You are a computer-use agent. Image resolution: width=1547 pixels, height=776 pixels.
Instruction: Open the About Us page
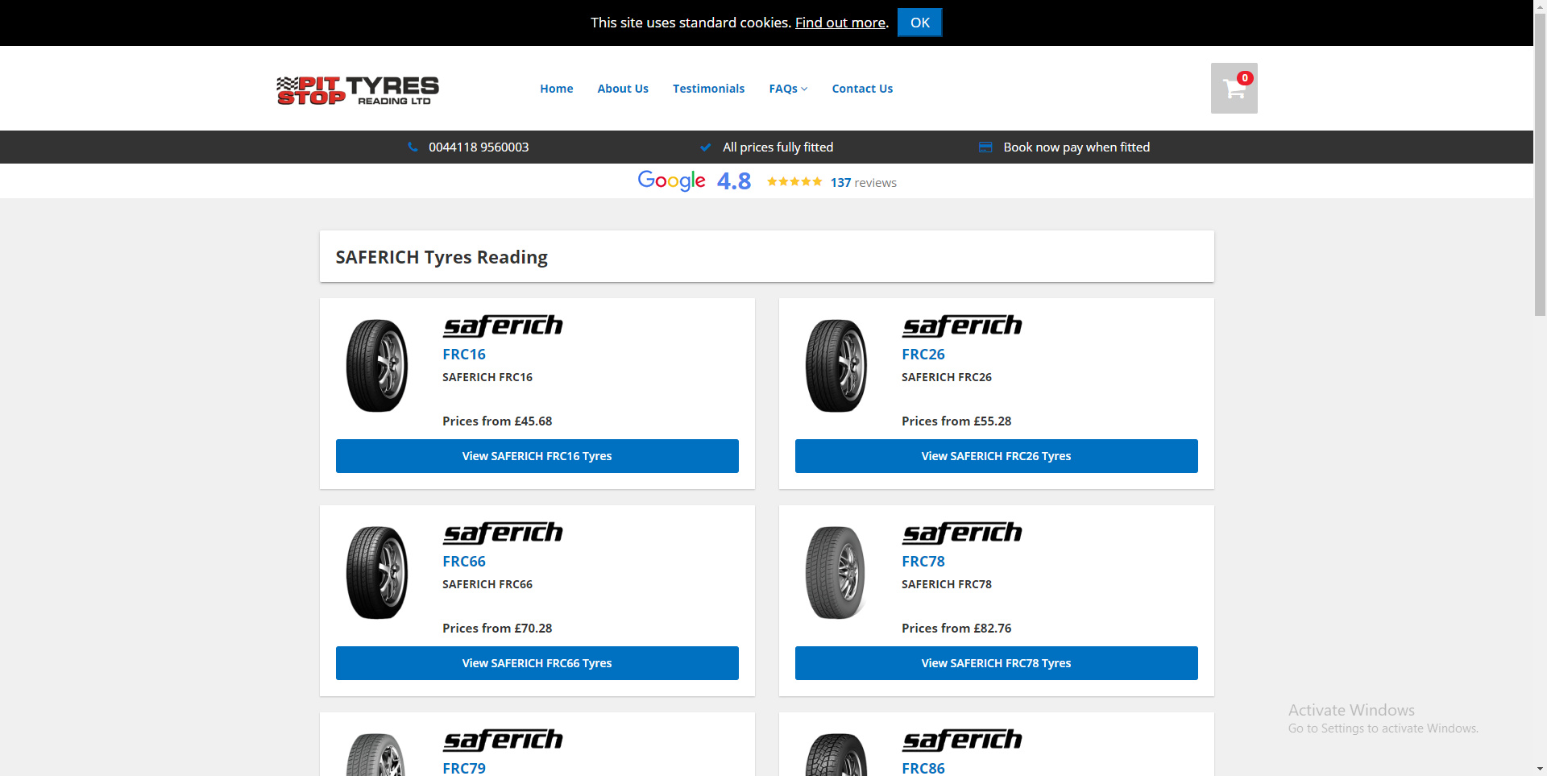[x=623, y=89]
